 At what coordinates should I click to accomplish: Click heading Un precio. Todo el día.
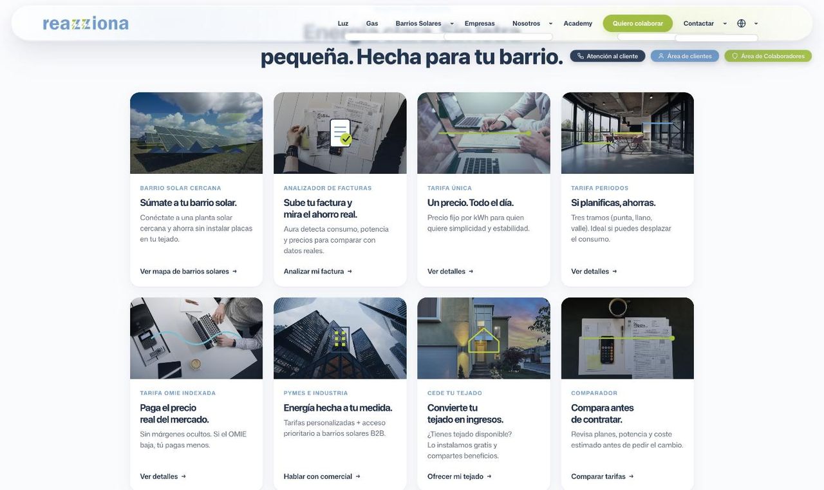coord(471,202)
